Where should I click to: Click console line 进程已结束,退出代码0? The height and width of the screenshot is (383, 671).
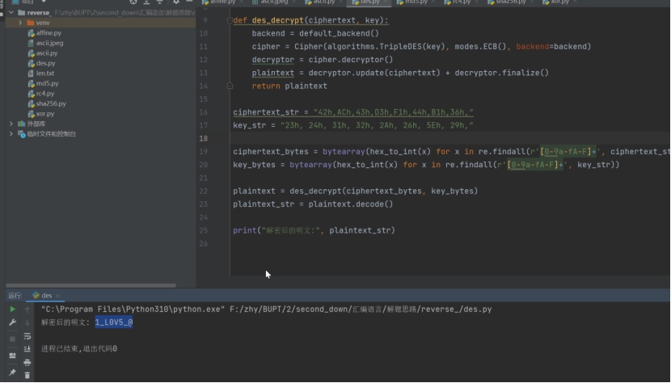pos(79,349)
